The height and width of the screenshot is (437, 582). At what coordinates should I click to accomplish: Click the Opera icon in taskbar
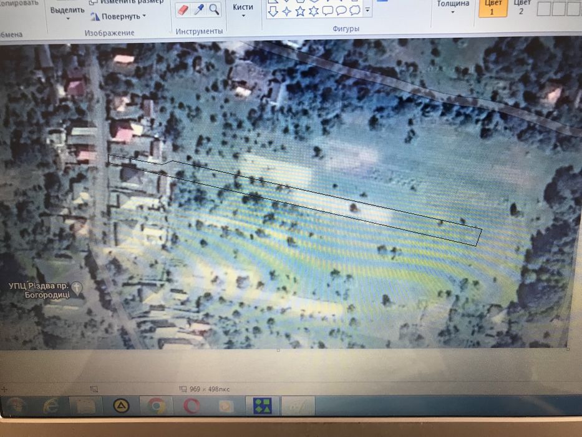[x=192, y=405]
